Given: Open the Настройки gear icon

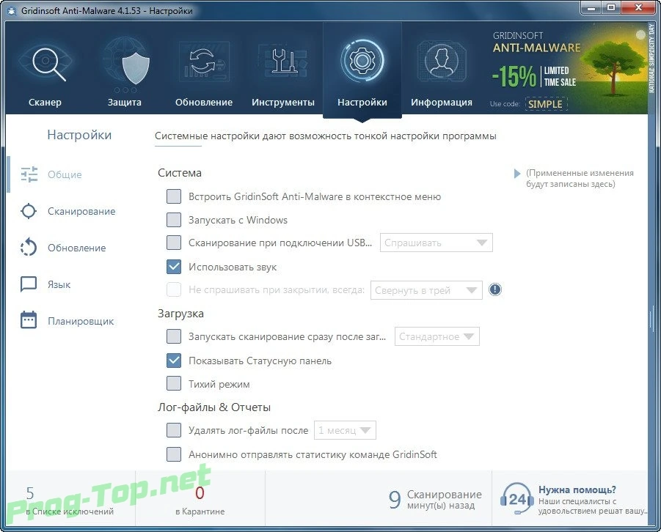Looking at the screenshot, I should (x=362, y=61).
